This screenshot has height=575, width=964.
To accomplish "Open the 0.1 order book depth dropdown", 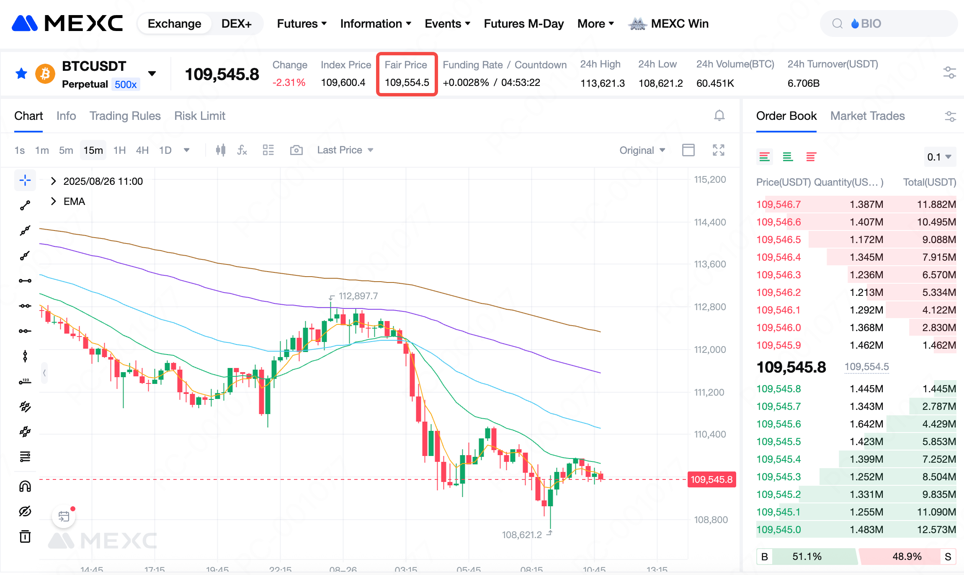I will pos(939,157).
